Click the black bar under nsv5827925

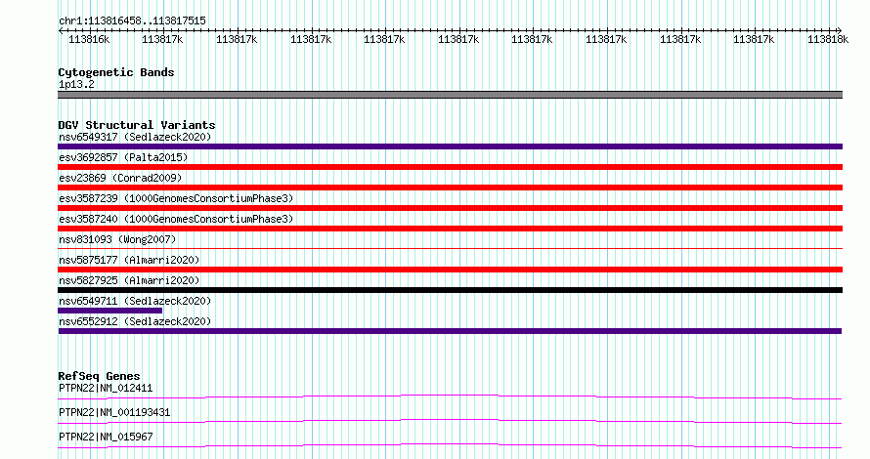tap(450, 290)
